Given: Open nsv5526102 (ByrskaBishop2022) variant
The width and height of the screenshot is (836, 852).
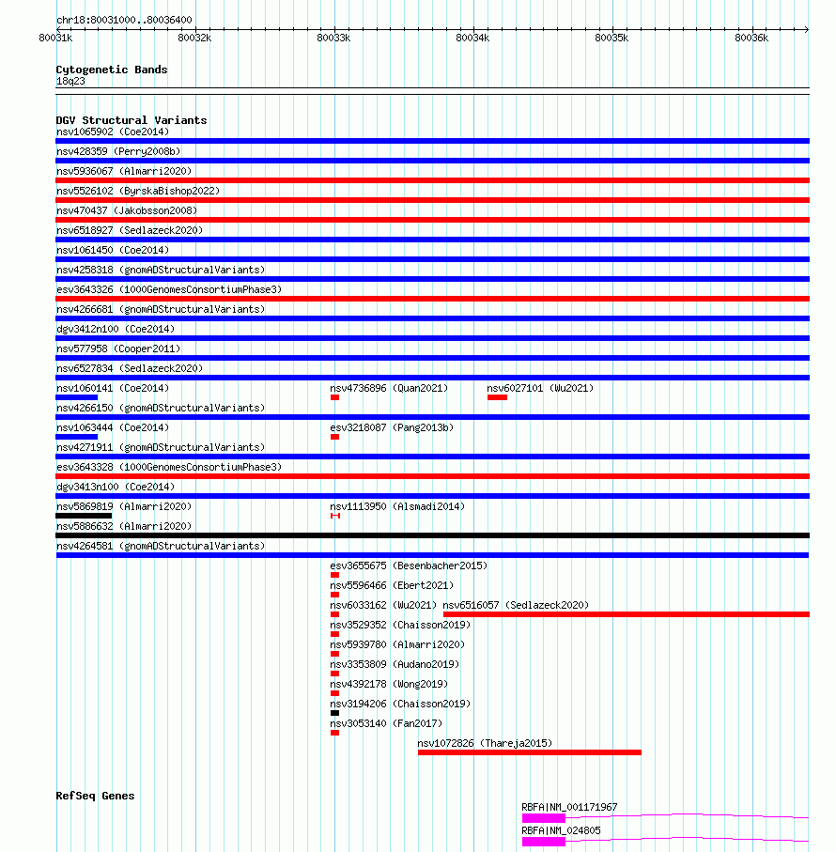Looking at the screenshot, I should coord(138,191).
